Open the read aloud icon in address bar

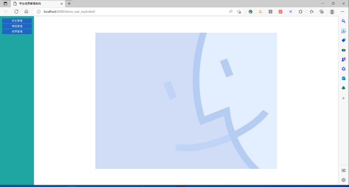(231, 12)
